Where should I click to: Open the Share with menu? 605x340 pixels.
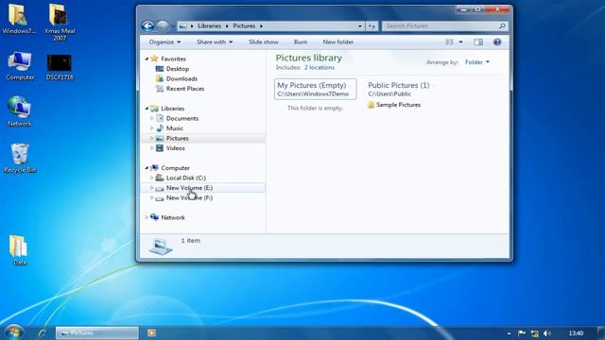click(215, 42)
